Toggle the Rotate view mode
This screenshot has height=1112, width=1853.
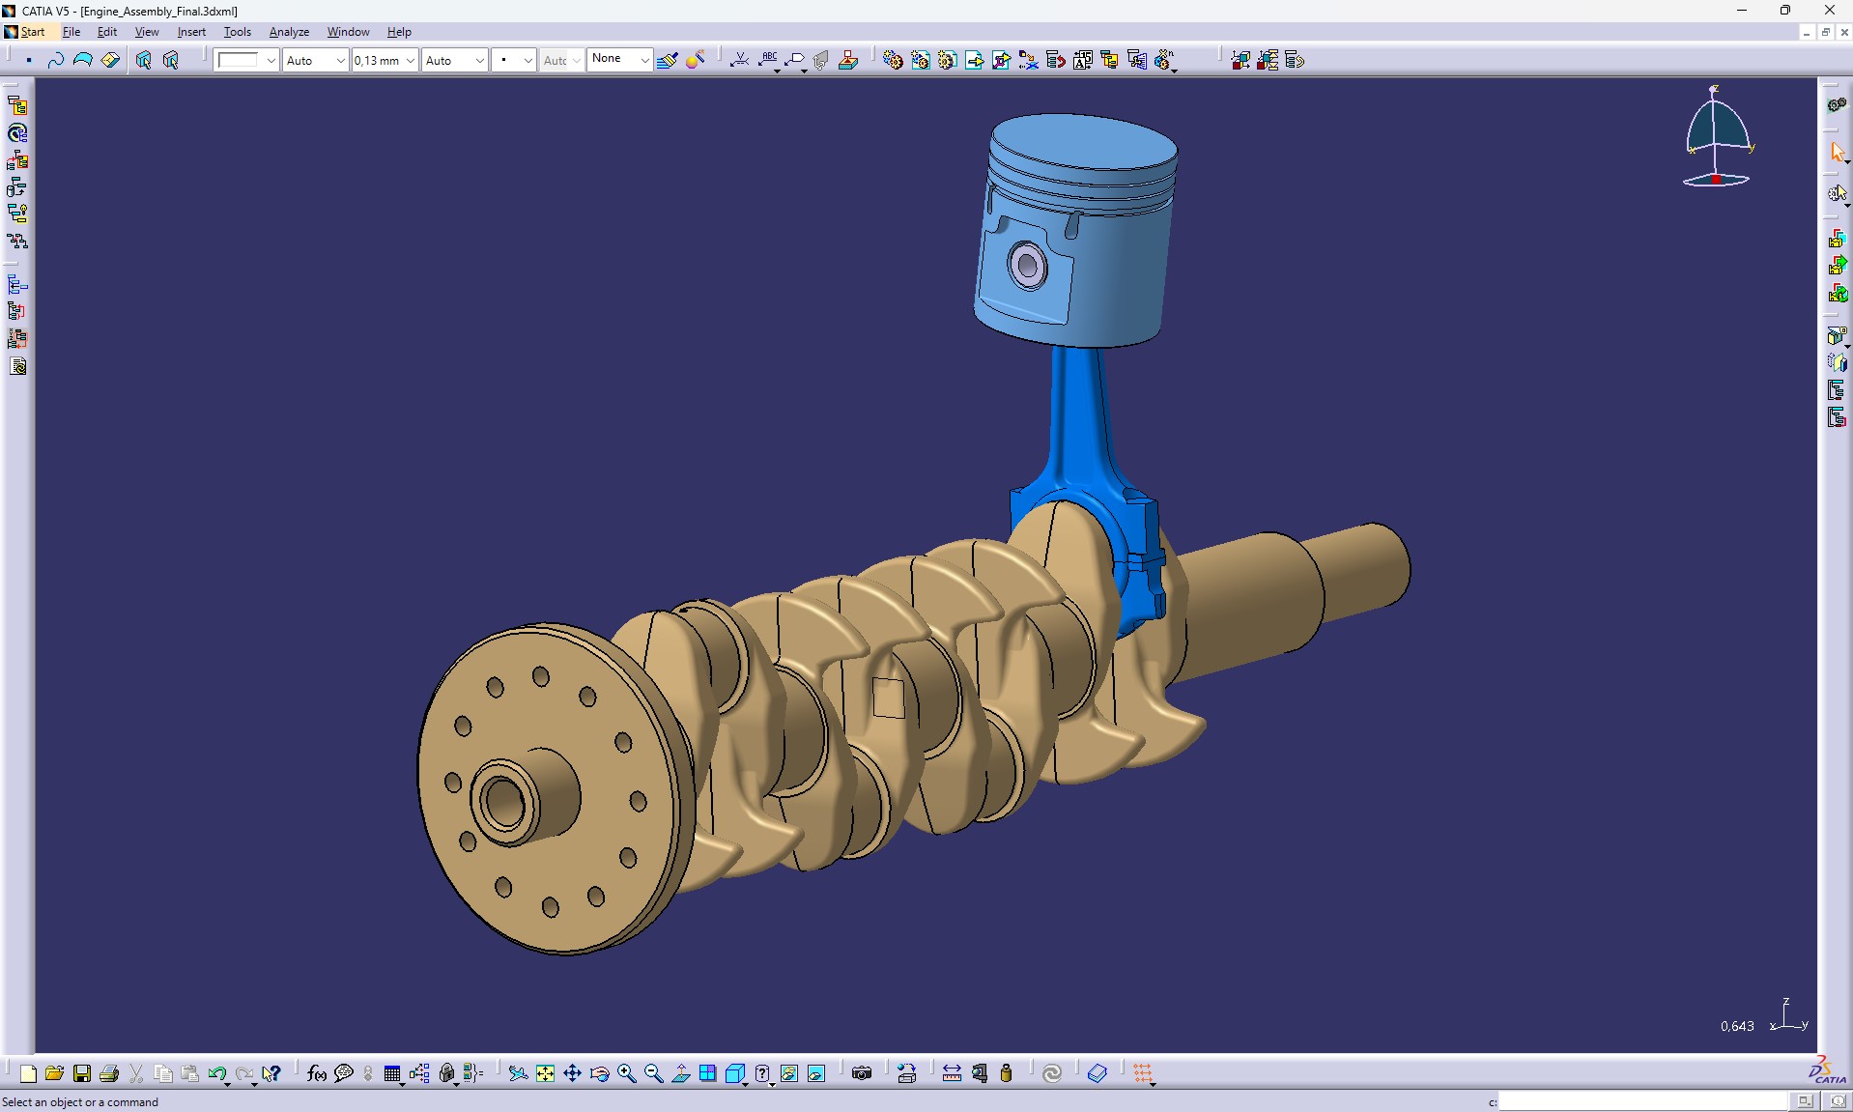[x=599, y=1073]
